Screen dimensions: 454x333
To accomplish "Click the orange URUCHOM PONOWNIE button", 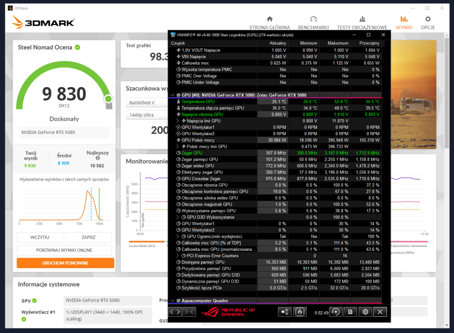I will tap(65, 263).
